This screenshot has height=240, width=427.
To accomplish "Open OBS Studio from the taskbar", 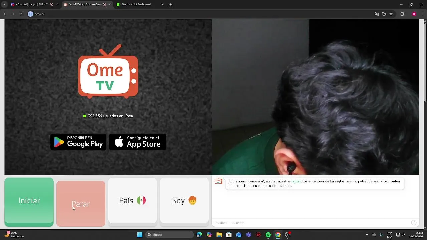I will pos(288,235).
